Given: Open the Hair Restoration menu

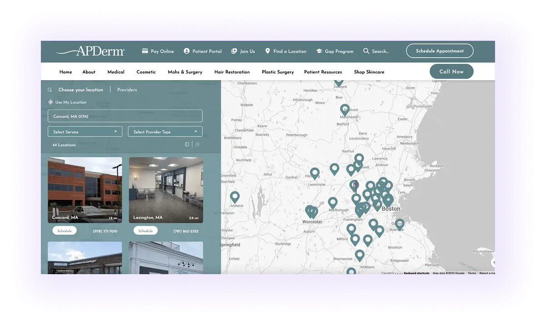Looking at the screenshot, I should click(x=232, y=72).
